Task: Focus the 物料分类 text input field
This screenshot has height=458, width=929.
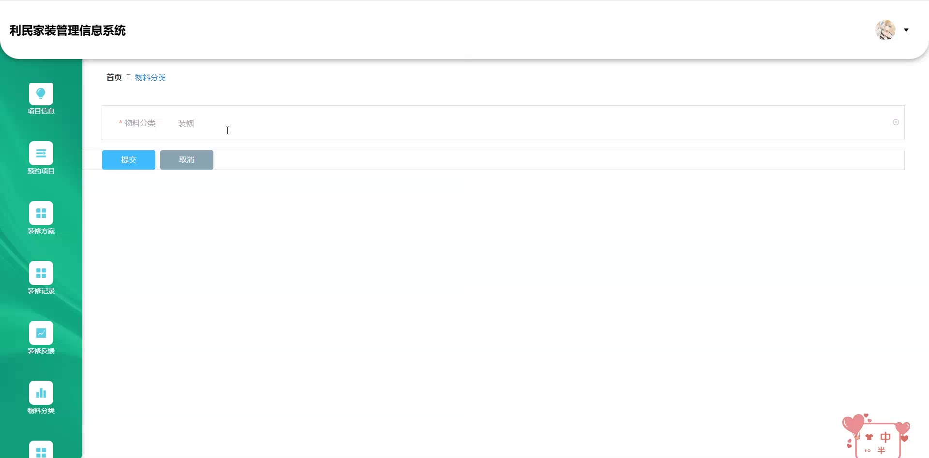Action: (484, 123)
